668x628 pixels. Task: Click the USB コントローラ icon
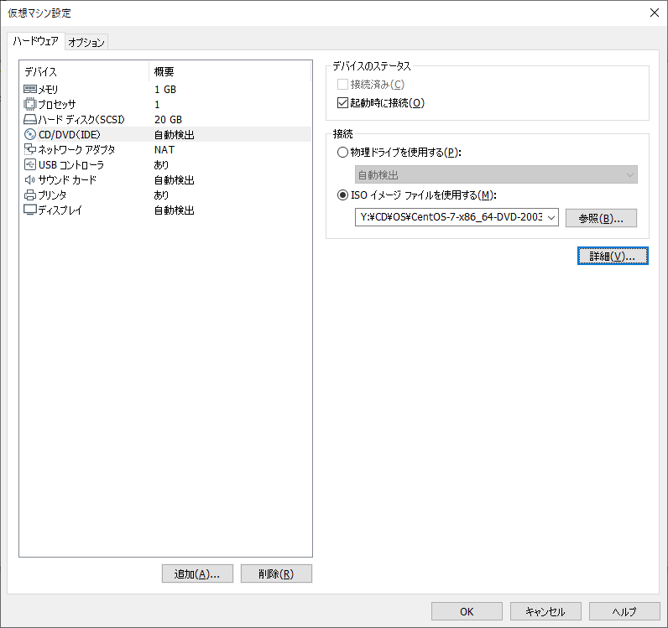30,164
